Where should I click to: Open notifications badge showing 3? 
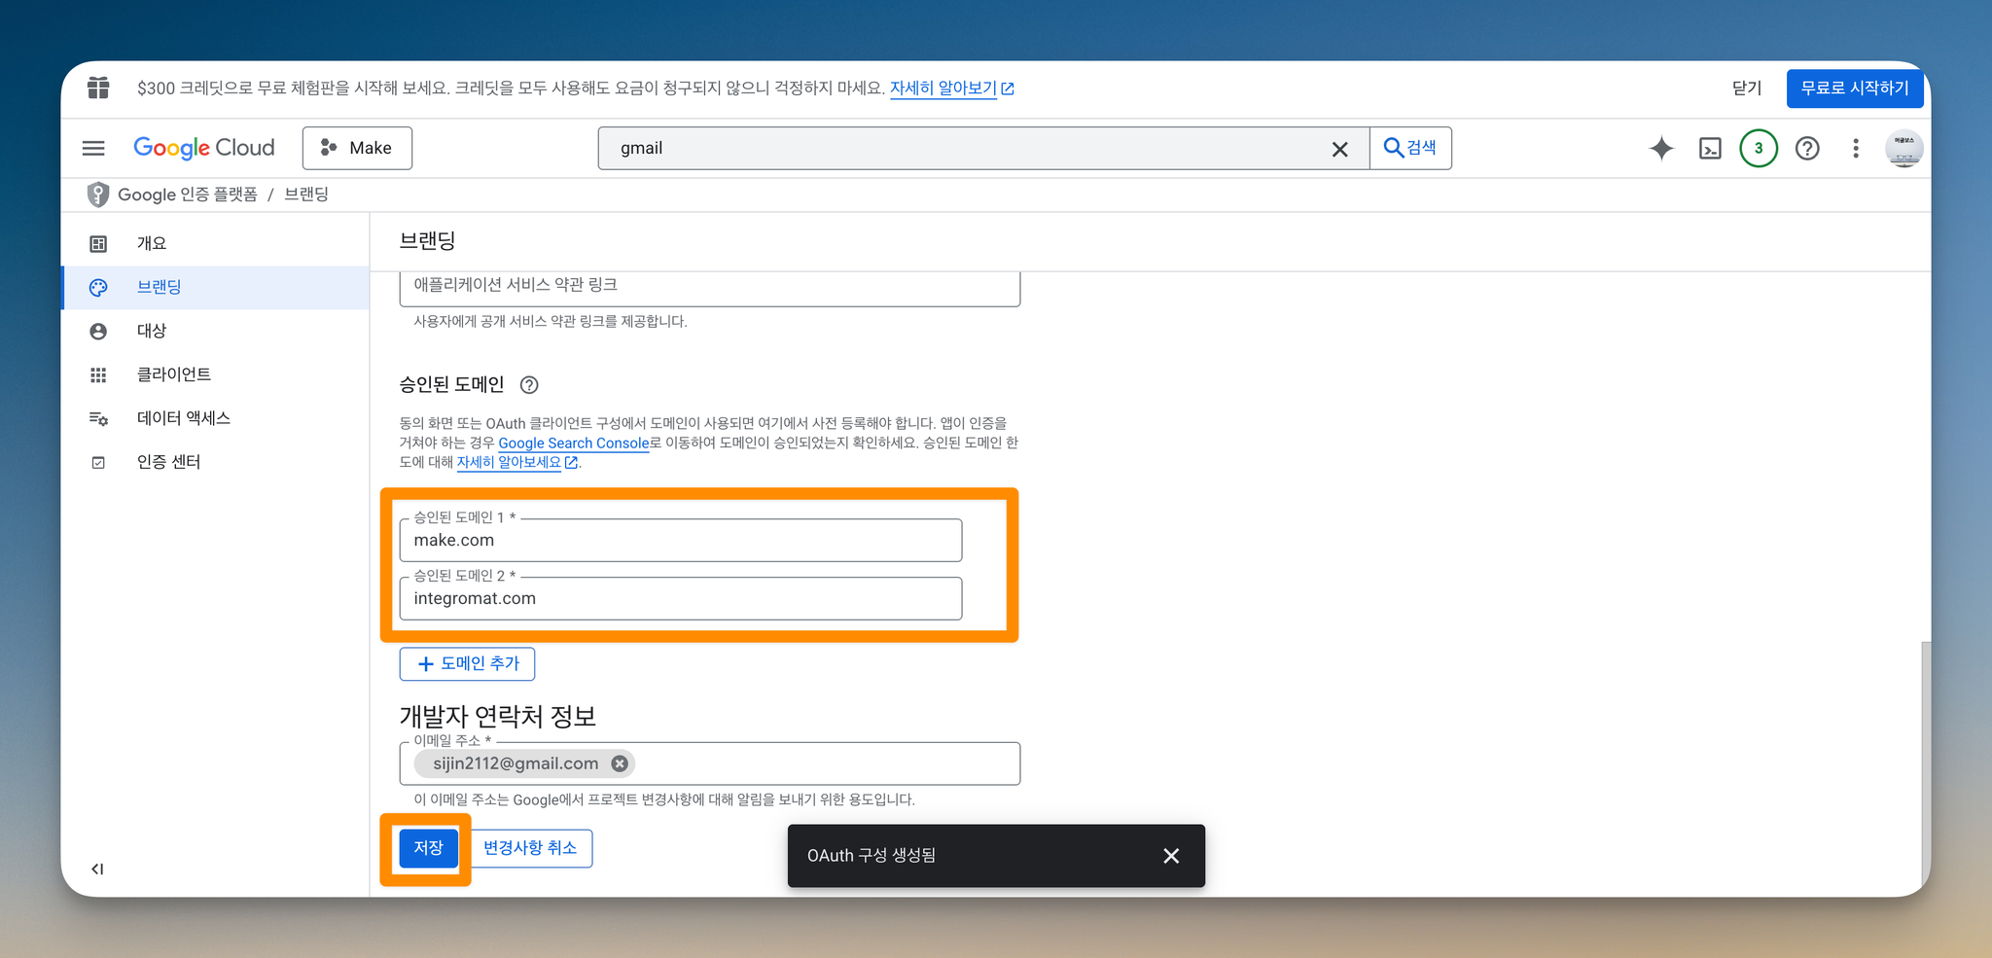coord(1759,148)
